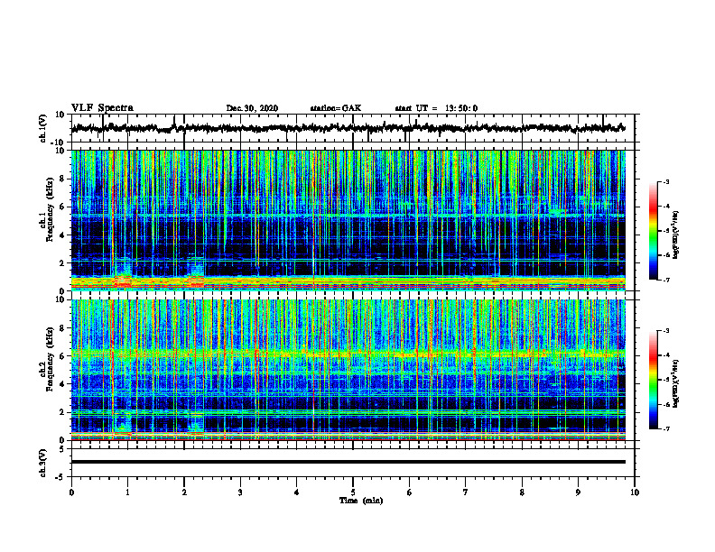Click the thick black ch.3 voltage line

click(x=348, y=462)
